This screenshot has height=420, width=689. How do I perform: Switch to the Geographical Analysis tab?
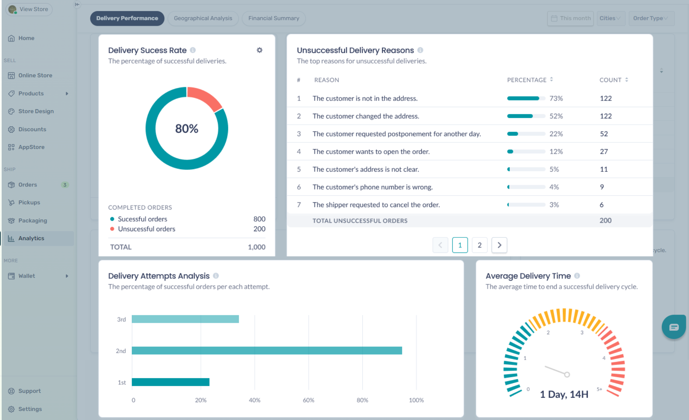(203, 18)
